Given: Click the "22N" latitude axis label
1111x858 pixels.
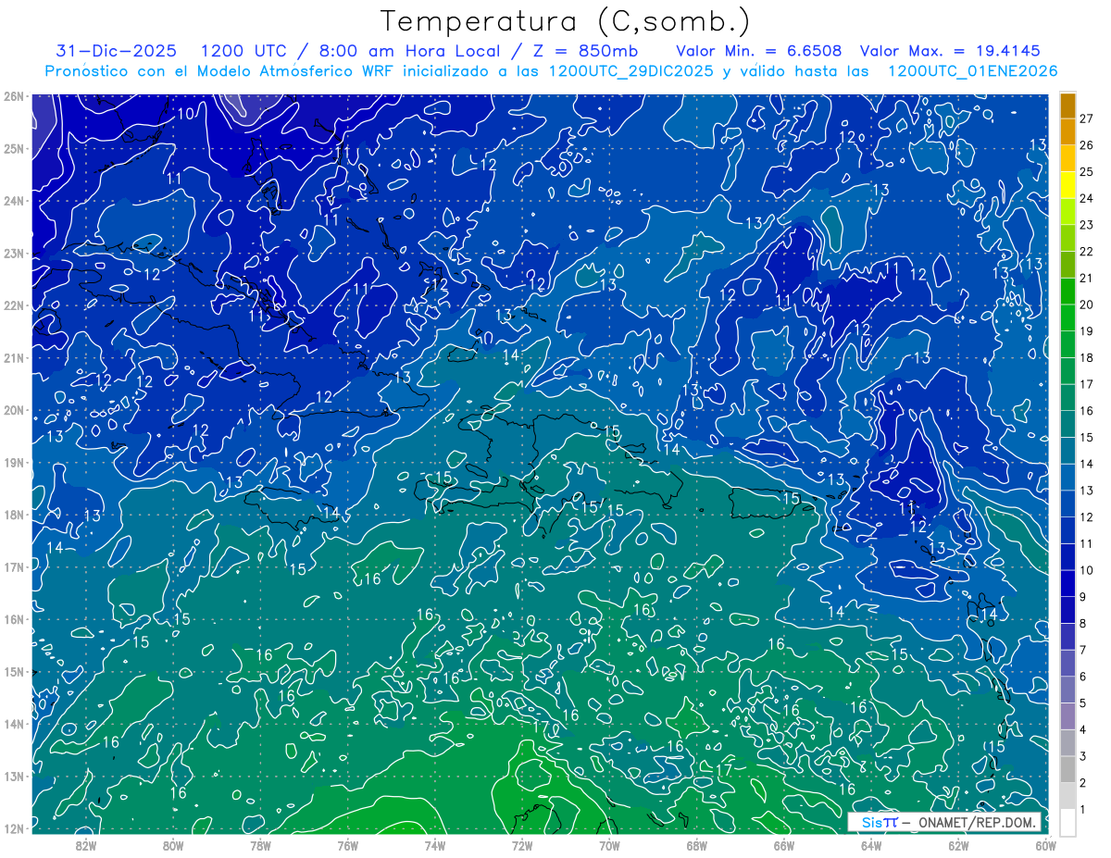Looking at the screenshot, I should tap(14, 305).
